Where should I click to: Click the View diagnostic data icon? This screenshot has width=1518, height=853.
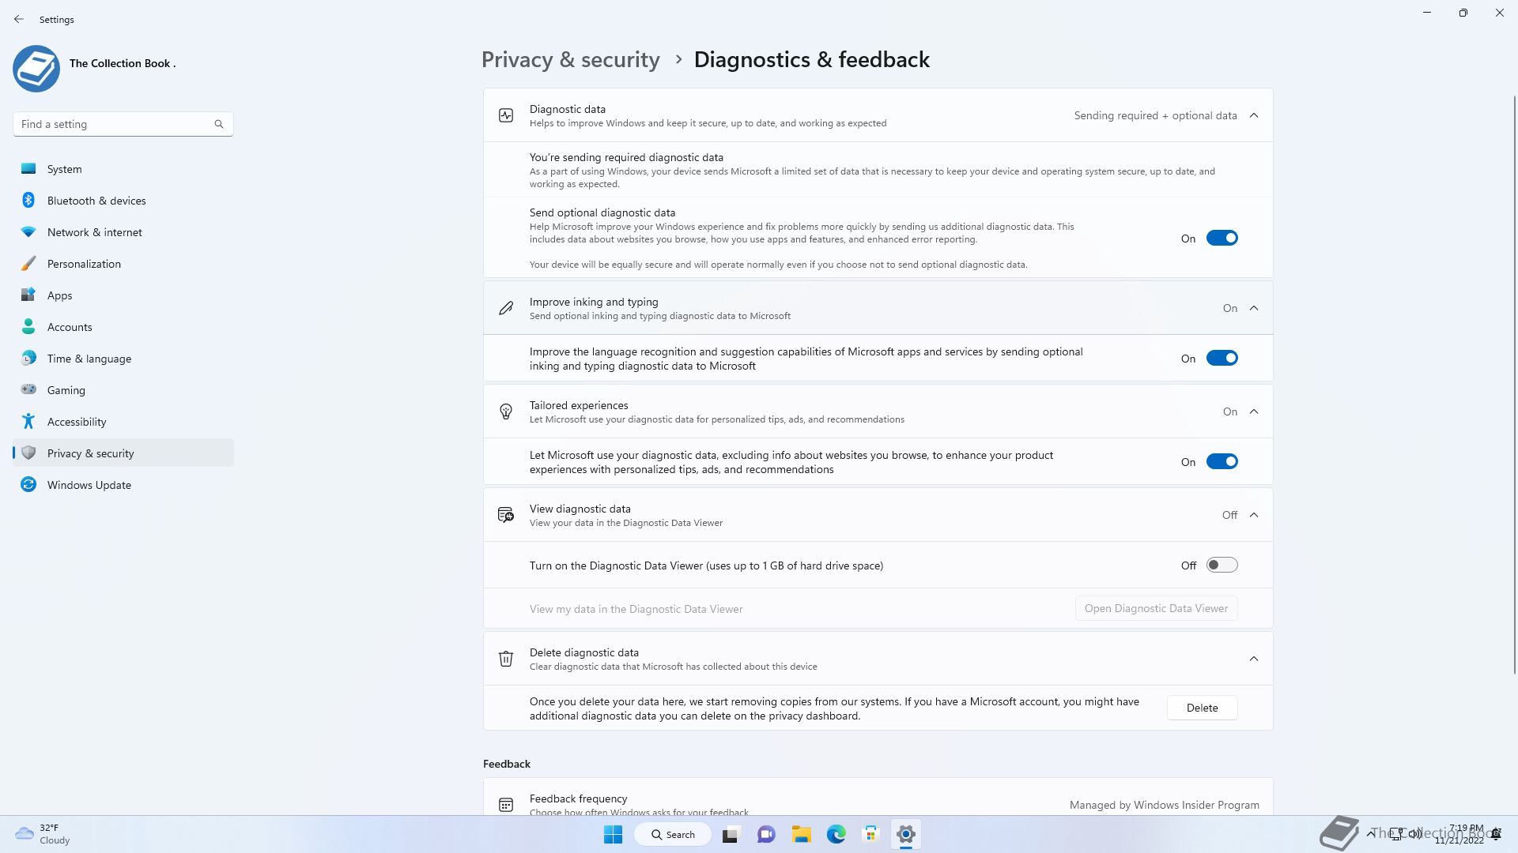[506, 515]
